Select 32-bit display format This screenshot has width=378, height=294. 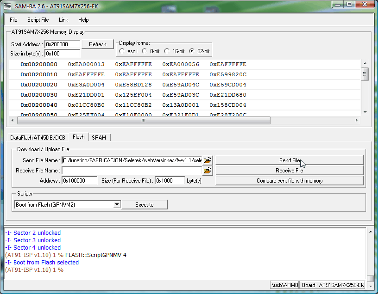click(191, 51)
